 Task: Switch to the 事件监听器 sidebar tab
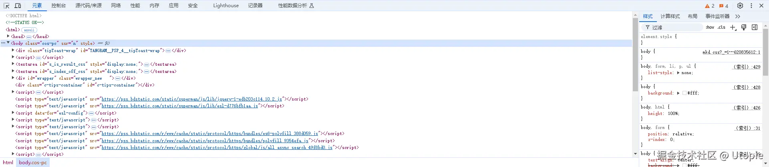coord(717,16)
